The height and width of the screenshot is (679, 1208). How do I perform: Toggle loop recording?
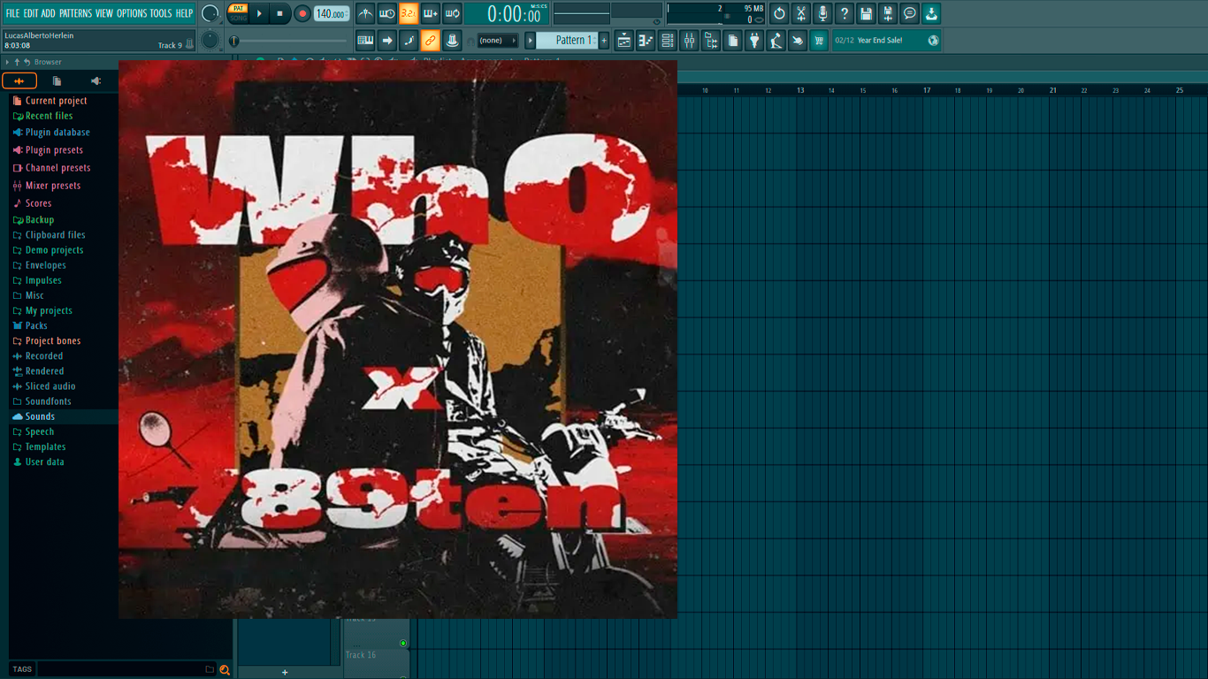tap(452, 13)
